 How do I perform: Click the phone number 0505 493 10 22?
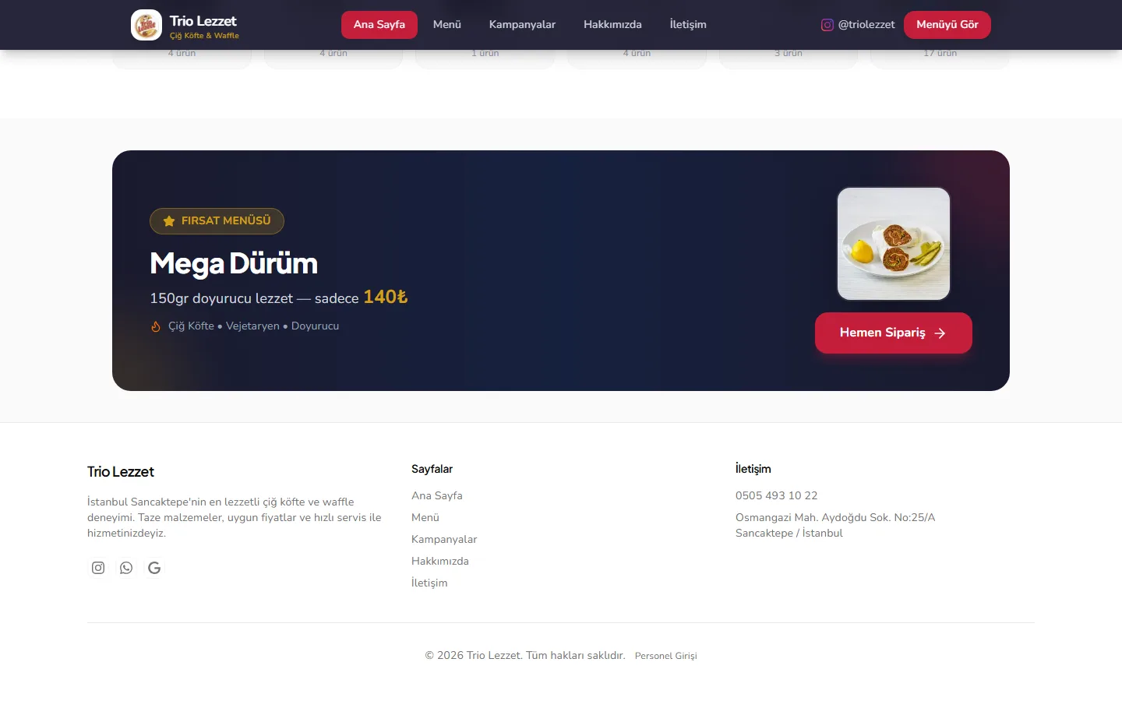click(777, 495)
